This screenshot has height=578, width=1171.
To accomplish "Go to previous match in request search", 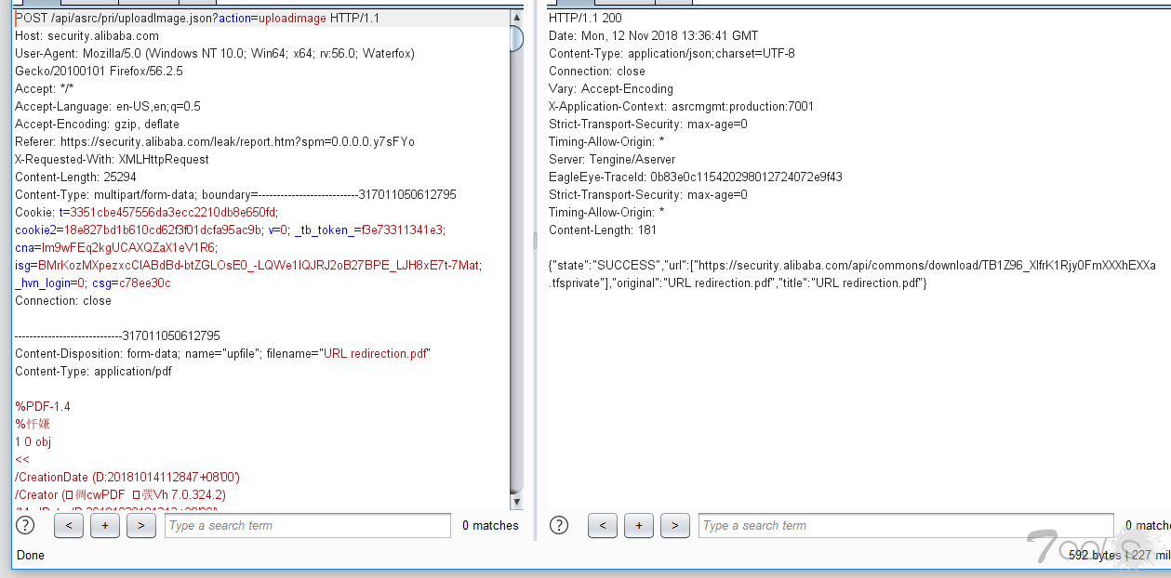I will pyautogui.click(x=69, y=525).
